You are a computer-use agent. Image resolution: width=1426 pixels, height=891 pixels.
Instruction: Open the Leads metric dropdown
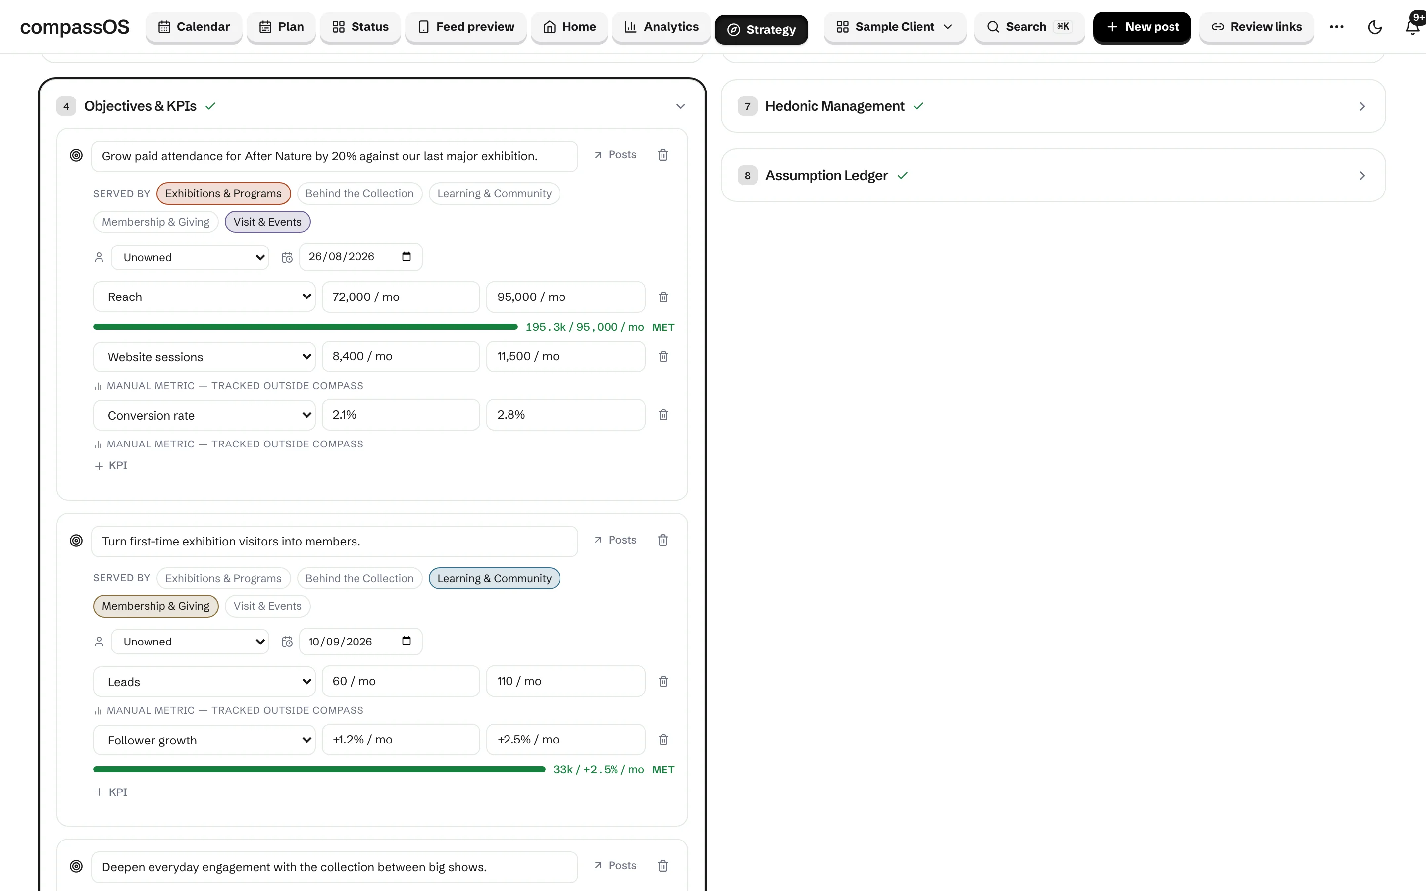pyautogui.click(x=204, y=682)
